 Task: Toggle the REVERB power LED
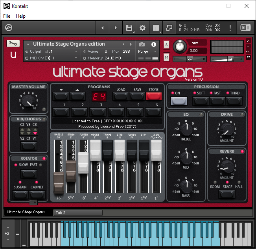242,151
